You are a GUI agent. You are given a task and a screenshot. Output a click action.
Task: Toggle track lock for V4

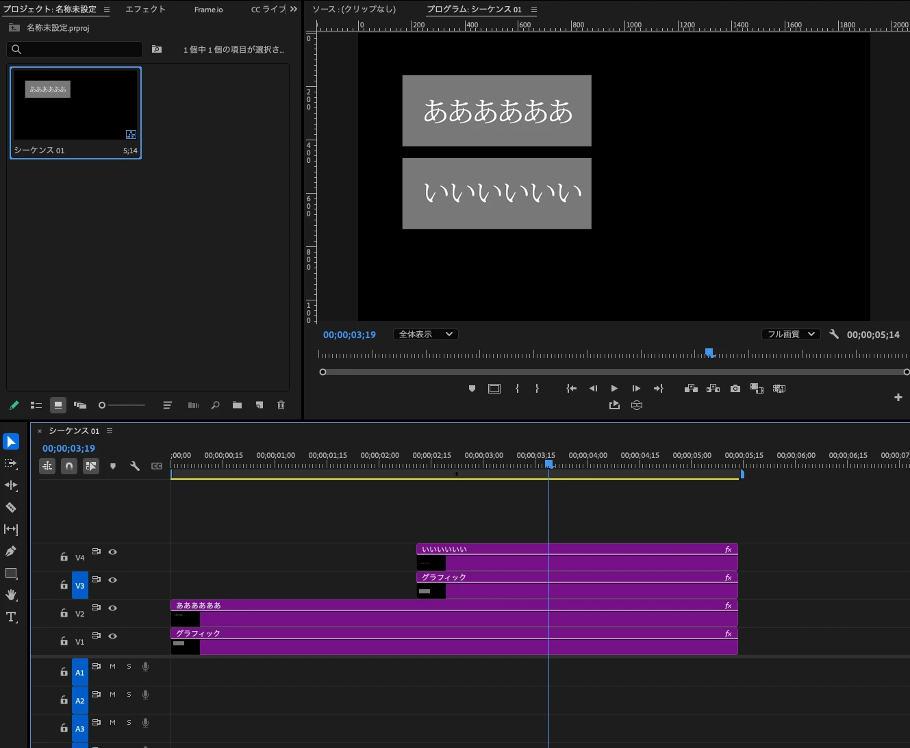[x=64, y=557]
